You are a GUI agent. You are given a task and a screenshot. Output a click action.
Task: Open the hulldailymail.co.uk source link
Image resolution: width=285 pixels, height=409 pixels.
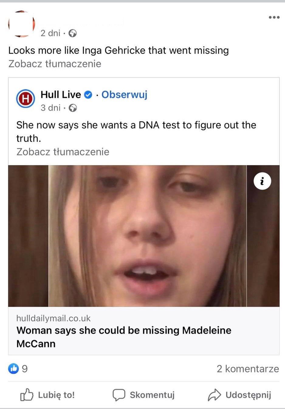[x=53, y=318]
